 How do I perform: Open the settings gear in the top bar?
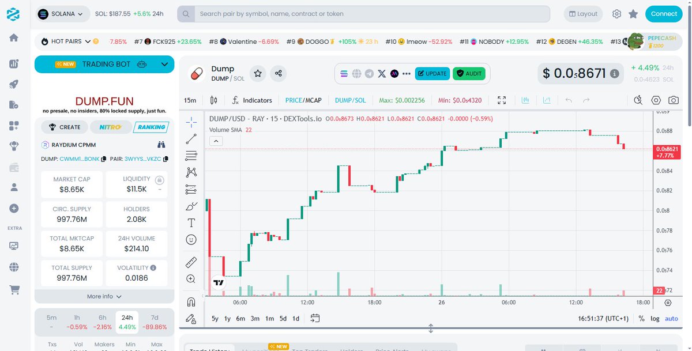pyautogui.click(x=616, y=14)
